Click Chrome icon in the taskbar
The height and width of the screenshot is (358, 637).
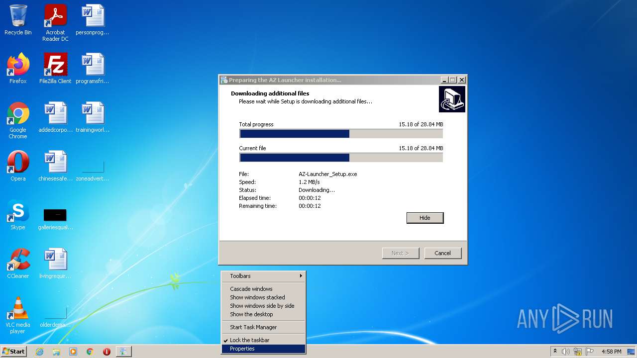point(90,352)
